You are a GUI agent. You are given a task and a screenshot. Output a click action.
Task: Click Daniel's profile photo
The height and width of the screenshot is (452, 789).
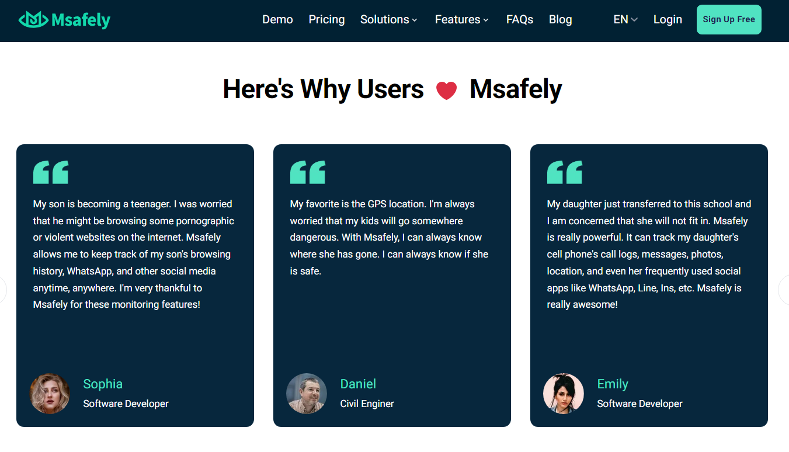click(307, 394)
